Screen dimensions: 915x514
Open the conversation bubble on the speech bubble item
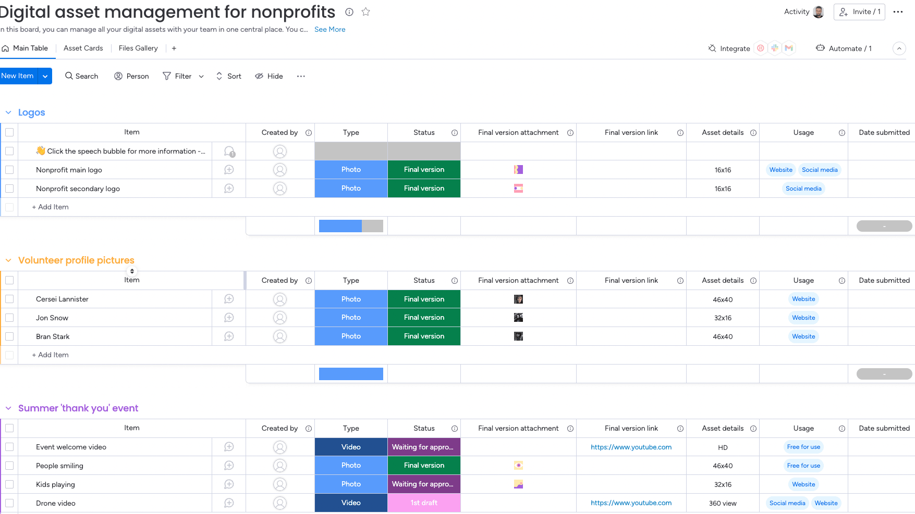point(228,151)
